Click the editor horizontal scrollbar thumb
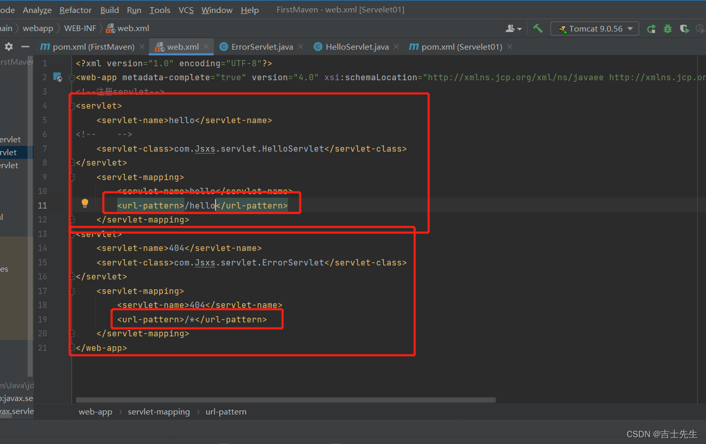The width and height of the screenshot is (706, 444). pyautogui.click(x=286, y=400)
